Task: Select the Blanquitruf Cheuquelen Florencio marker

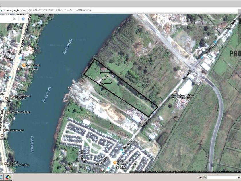Action: coord(5,163)
